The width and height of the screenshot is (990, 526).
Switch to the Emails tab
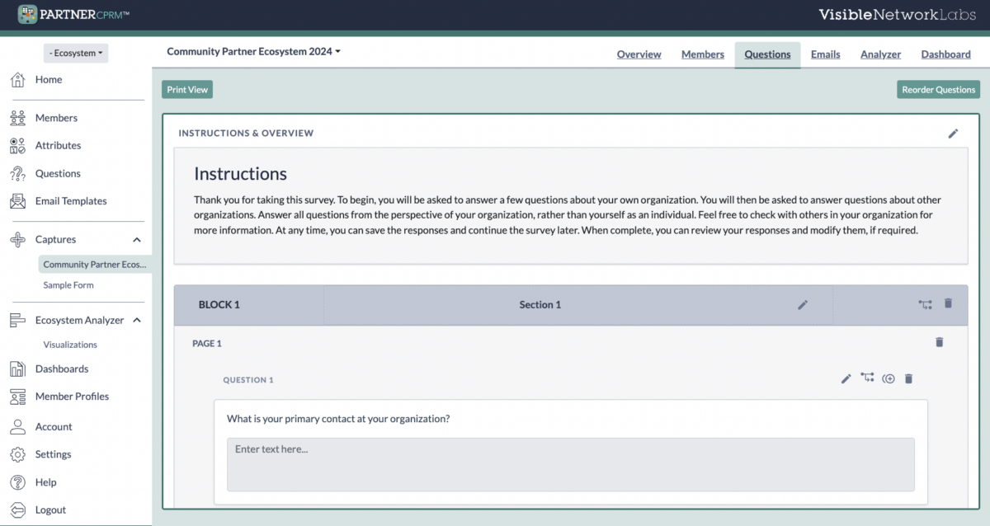click(x=826, y=54)
